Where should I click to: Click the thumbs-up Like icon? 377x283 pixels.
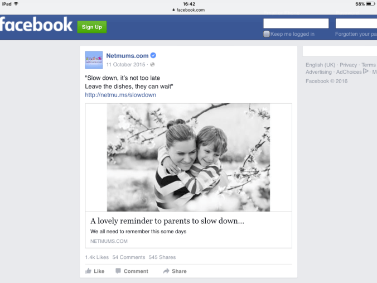88,271
